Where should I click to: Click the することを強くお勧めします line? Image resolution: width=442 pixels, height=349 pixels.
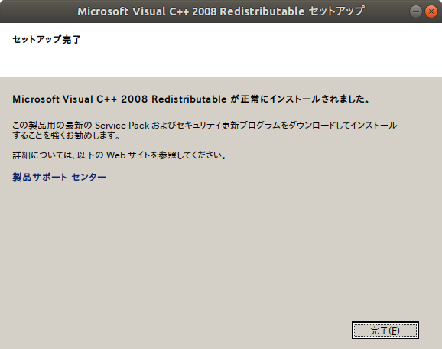pyautogui.click(x=67, y=135)
